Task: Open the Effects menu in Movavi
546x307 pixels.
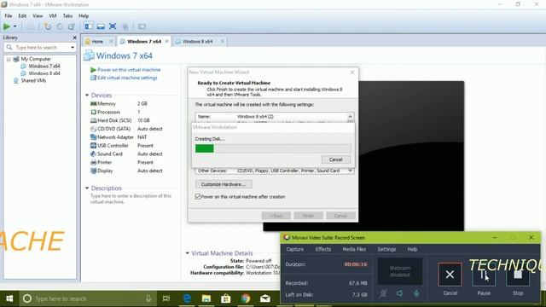Action: [x=323, y=249]
